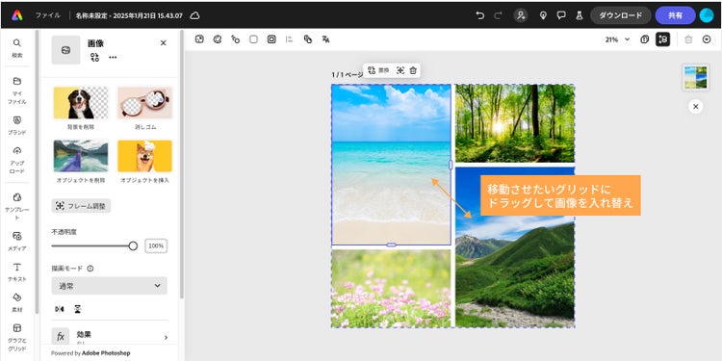This screenshot has height=361, width=722.
Task: Open テキスト in the left sidebar
Action: click(17, 272)
